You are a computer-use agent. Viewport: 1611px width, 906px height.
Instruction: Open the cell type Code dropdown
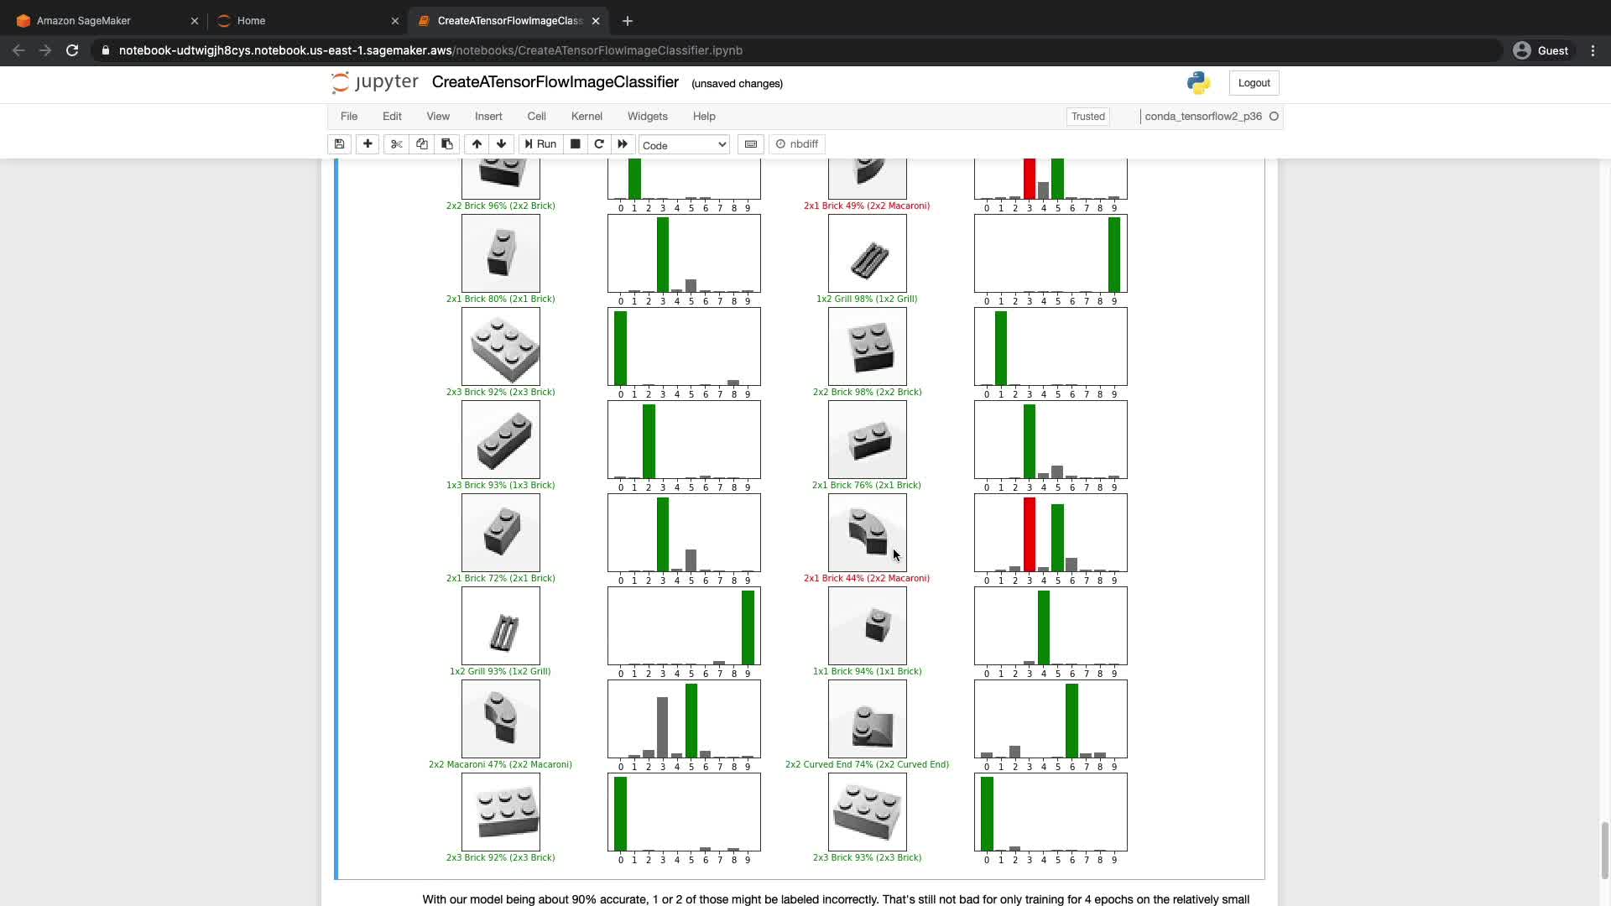pos(684,145)
